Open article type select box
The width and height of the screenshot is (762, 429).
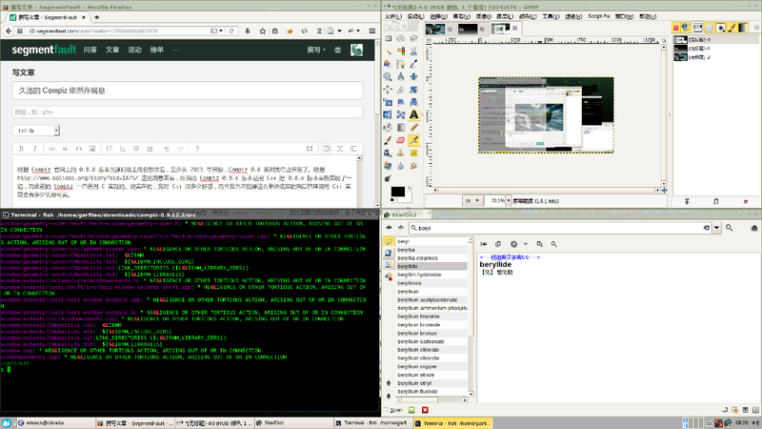tap(36, 131)
